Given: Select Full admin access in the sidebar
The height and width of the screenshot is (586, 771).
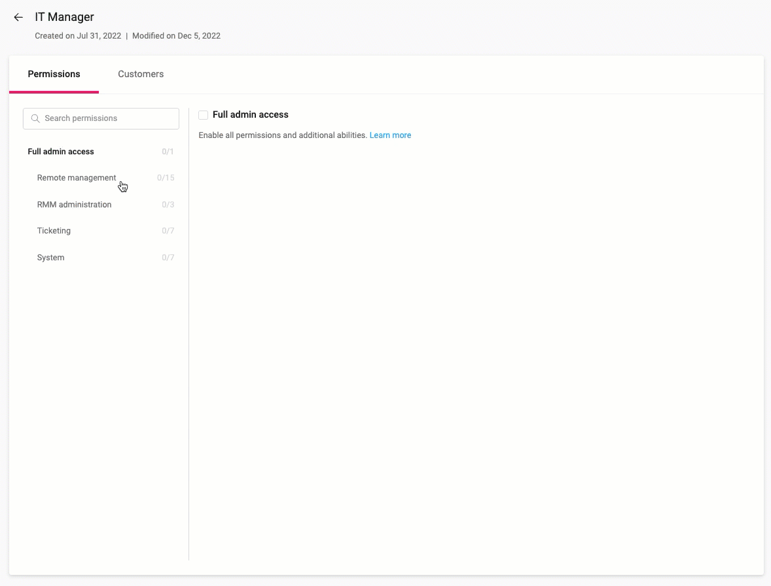Looking at the screenshot, I should click(61, 152).
